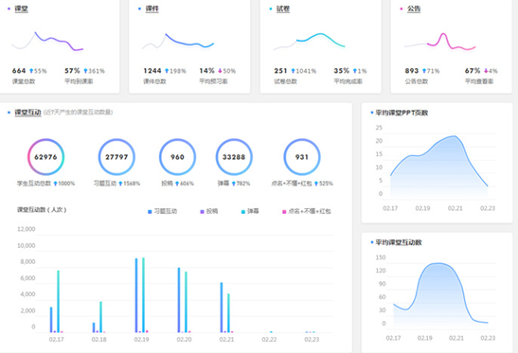Click the 960 submission ring
This screenshot has height=353, width=518.
[x=177, y=157]
